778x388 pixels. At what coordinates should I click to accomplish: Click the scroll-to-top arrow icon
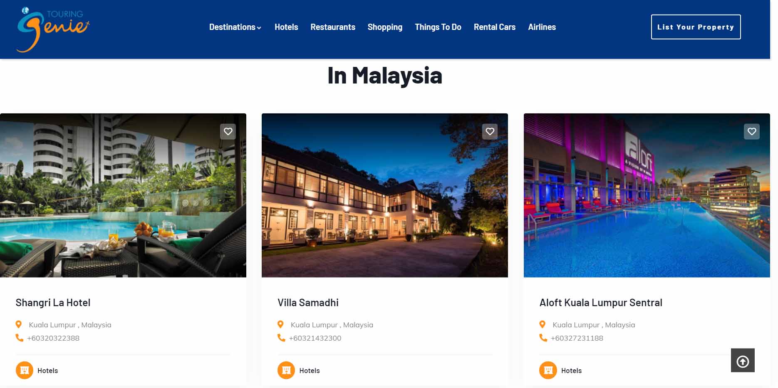743,361
